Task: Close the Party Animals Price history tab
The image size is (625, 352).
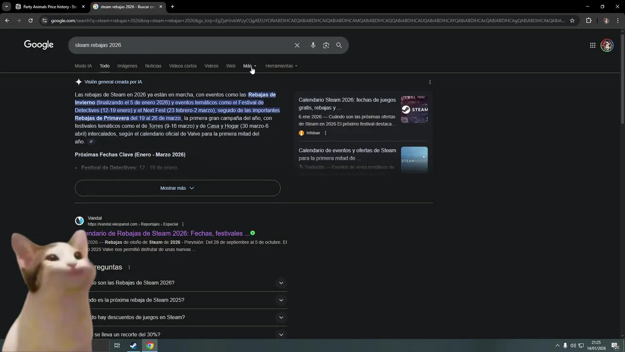Action: [83, 7]
